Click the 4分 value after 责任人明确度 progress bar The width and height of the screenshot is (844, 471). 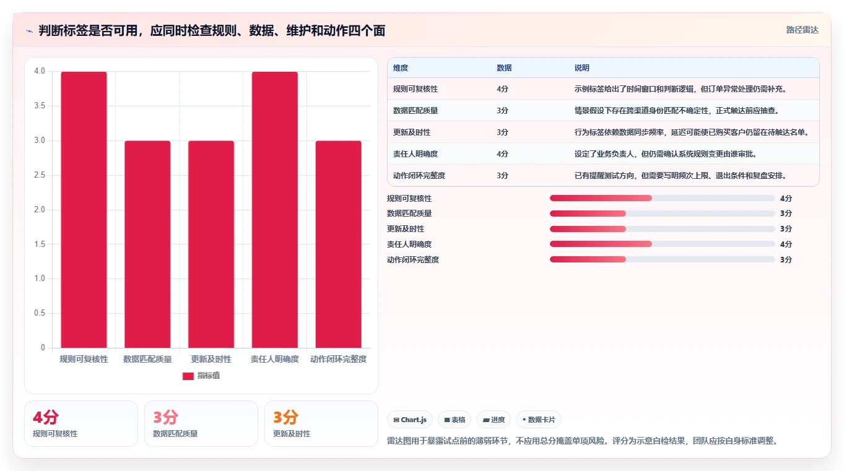pyautogui.click(x=786, y=244)
